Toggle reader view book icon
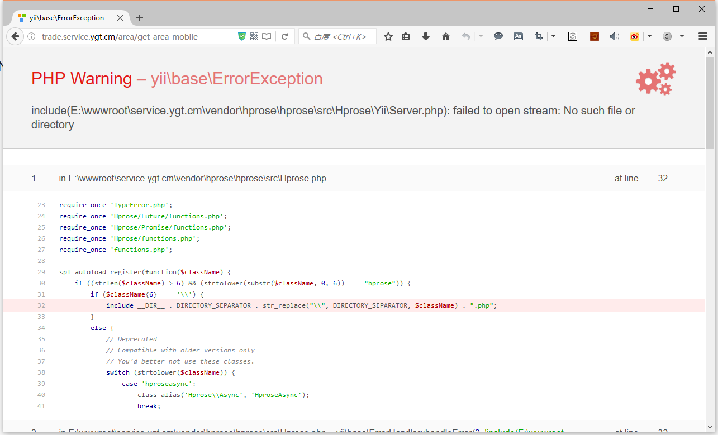718x435 pixels. [x=267, y=36]
